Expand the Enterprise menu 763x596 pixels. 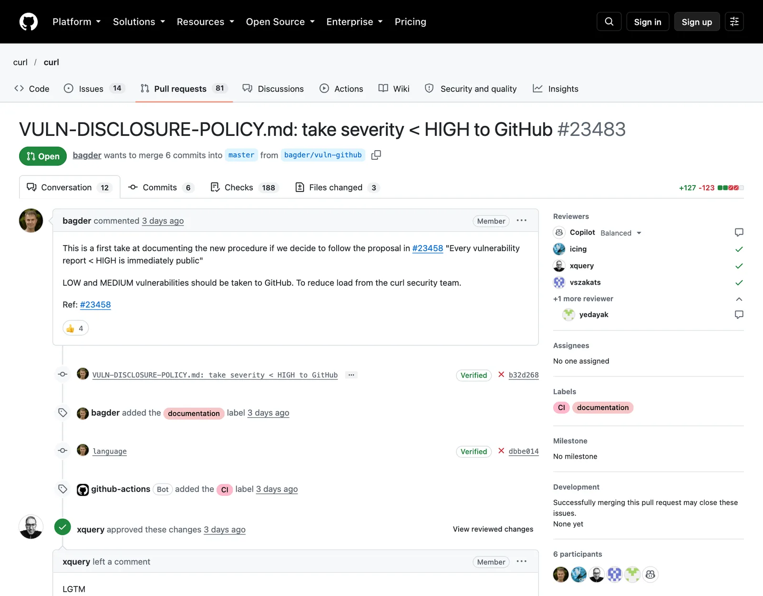pyautogui.click(x=355, y=22)
